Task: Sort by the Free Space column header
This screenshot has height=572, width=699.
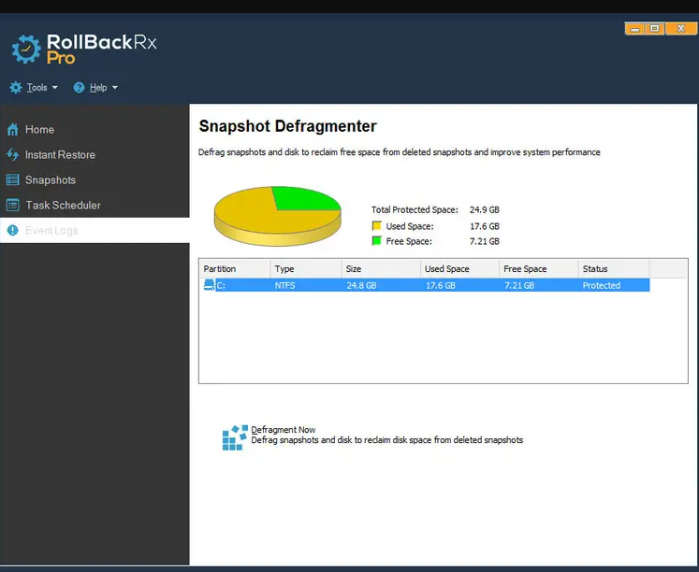Action: pos(538,269)
